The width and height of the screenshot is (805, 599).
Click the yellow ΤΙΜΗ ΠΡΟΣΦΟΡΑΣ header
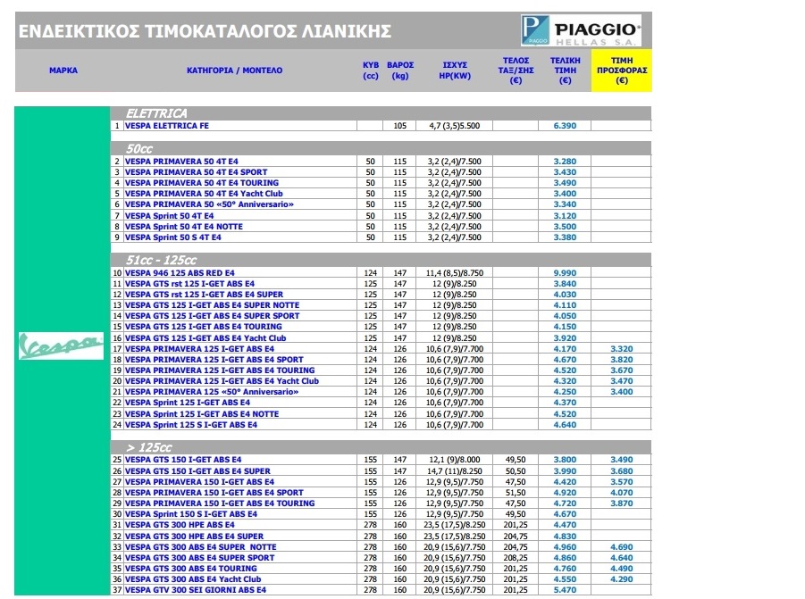click(622, 71)
